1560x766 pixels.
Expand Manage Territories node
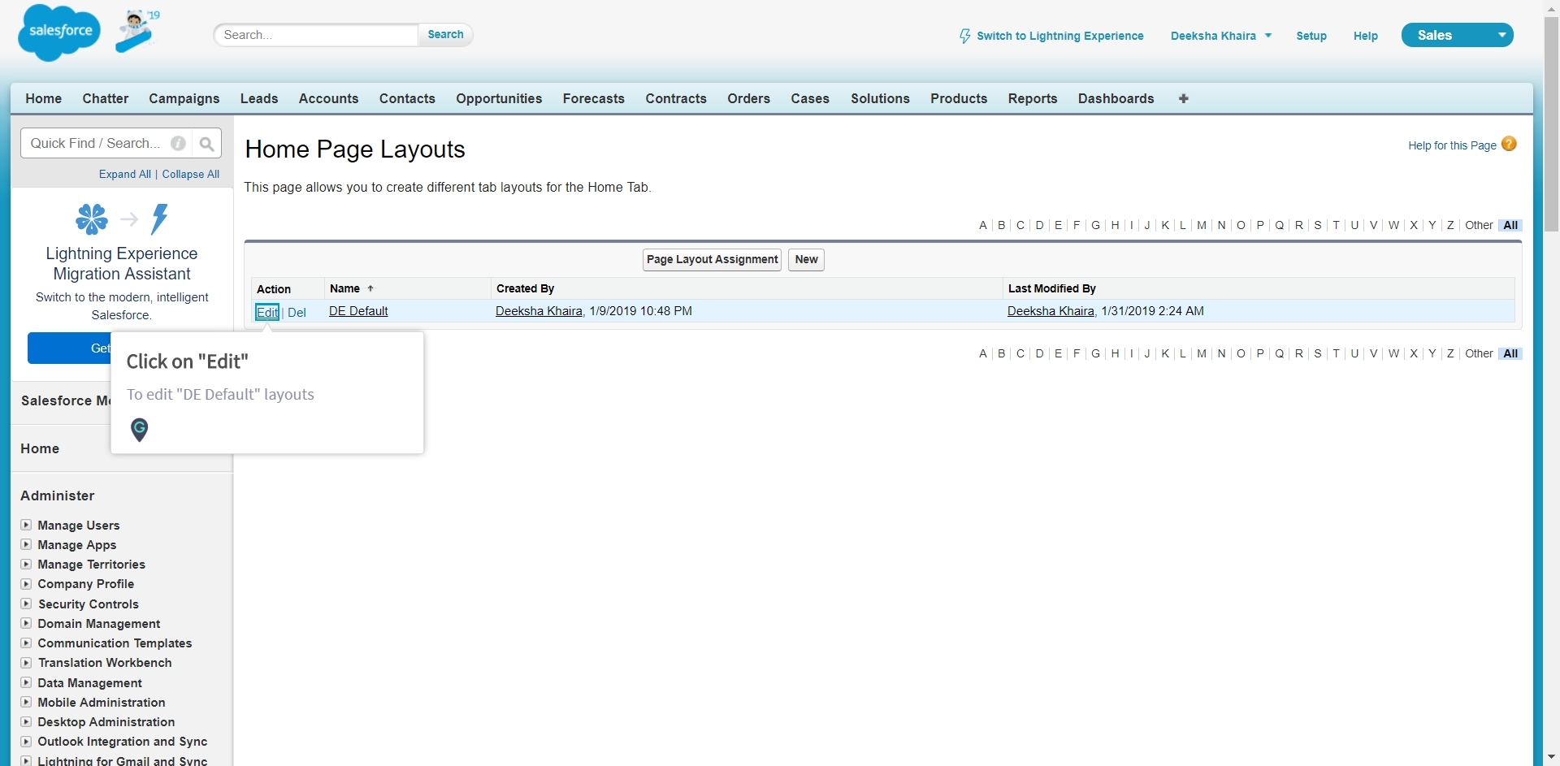26,564
